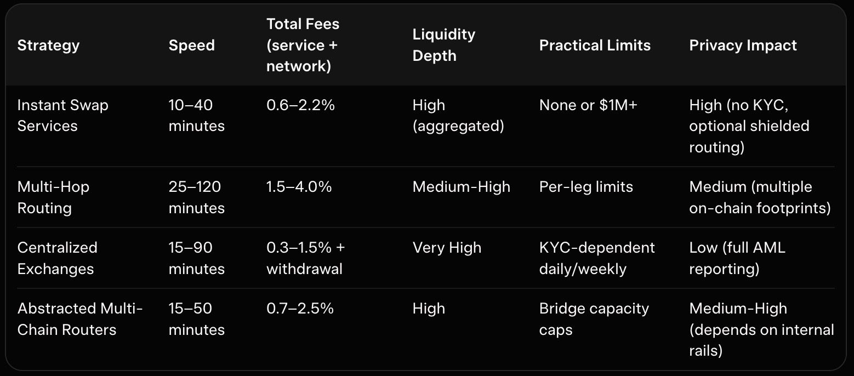Click the KYC-dependent daily/weekly cell
Screen dimensions: 854x376
click(x=596, y=258)
